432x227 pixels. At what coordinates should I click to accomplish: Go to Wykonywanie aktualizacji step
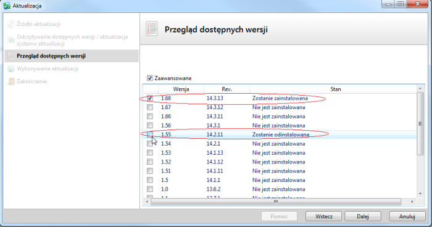(48, 68)
